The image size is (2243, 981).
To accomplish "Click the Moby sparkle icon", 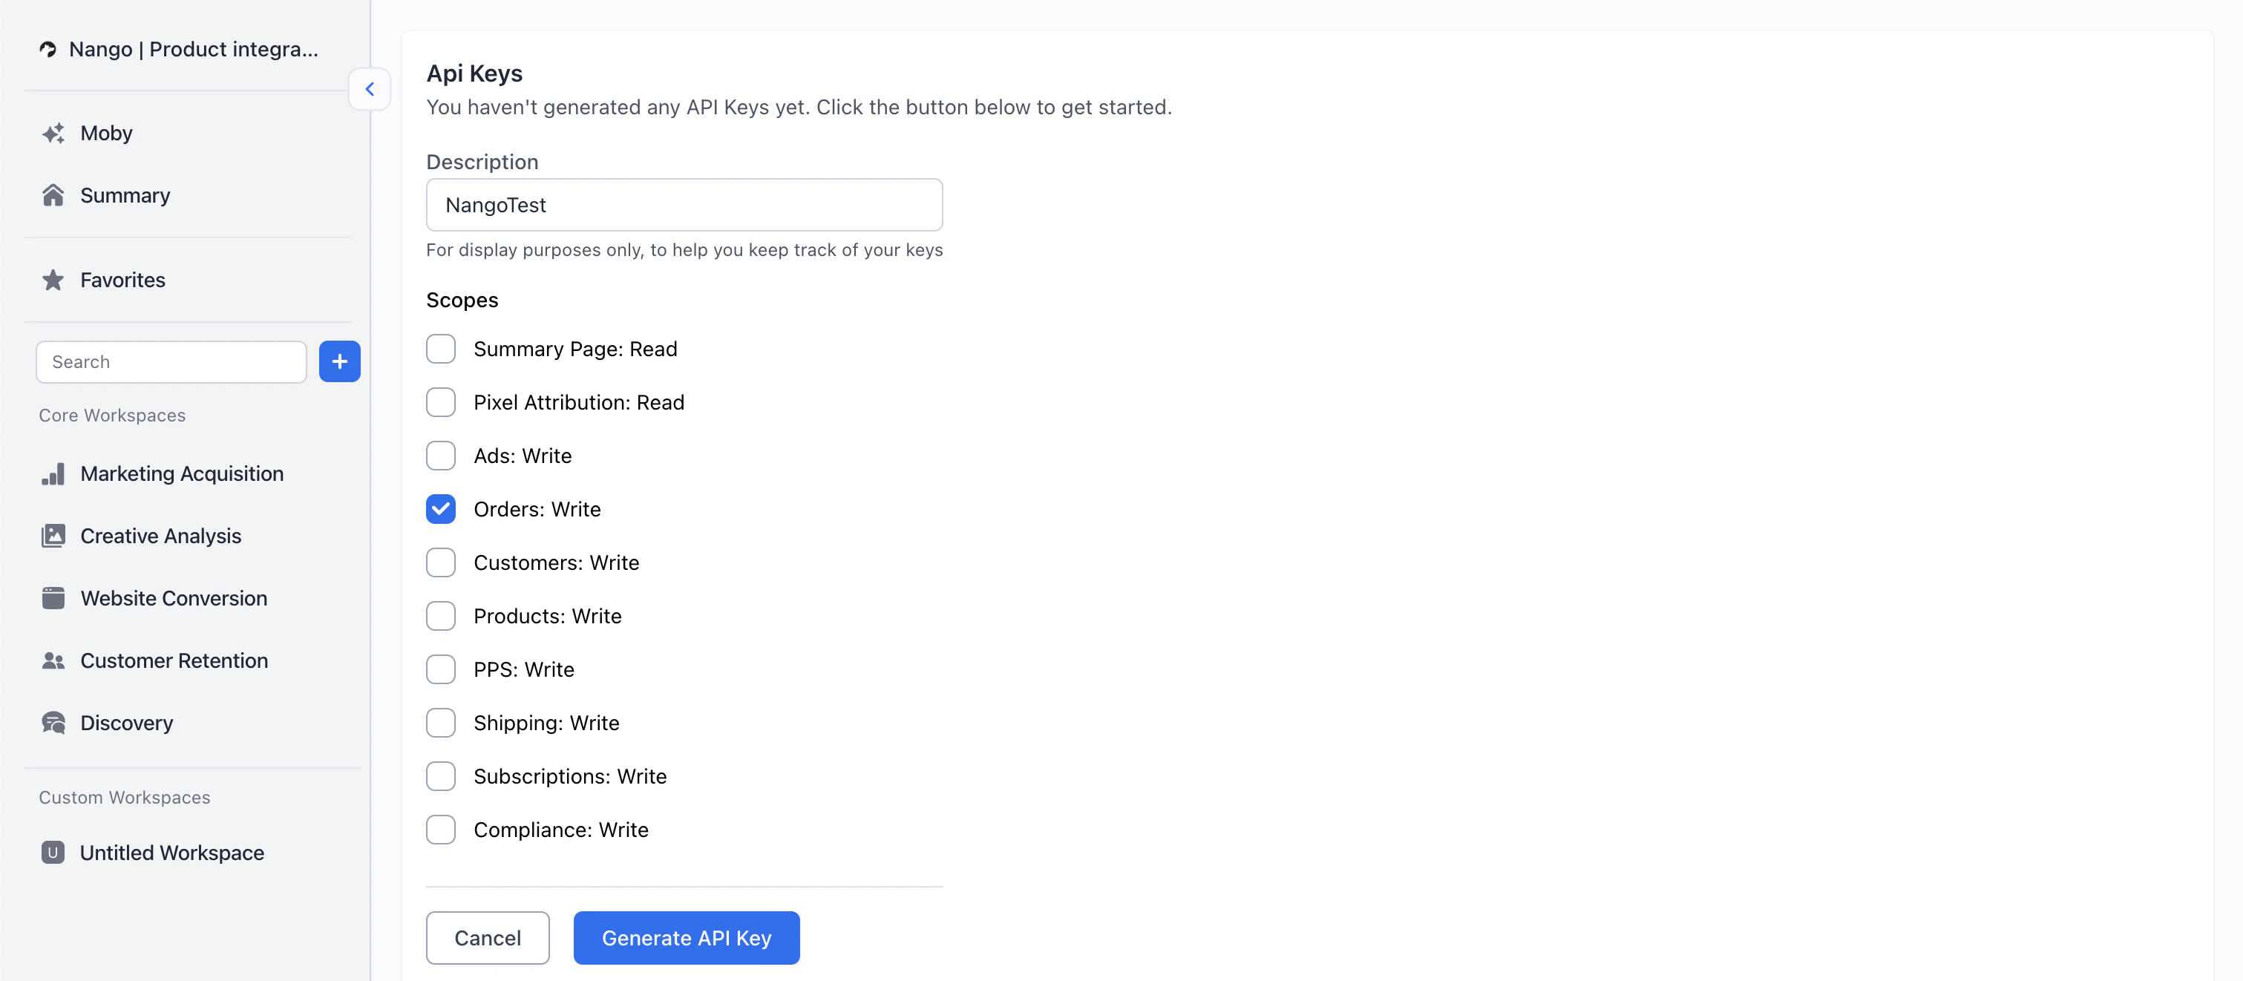I will [53, 133].
